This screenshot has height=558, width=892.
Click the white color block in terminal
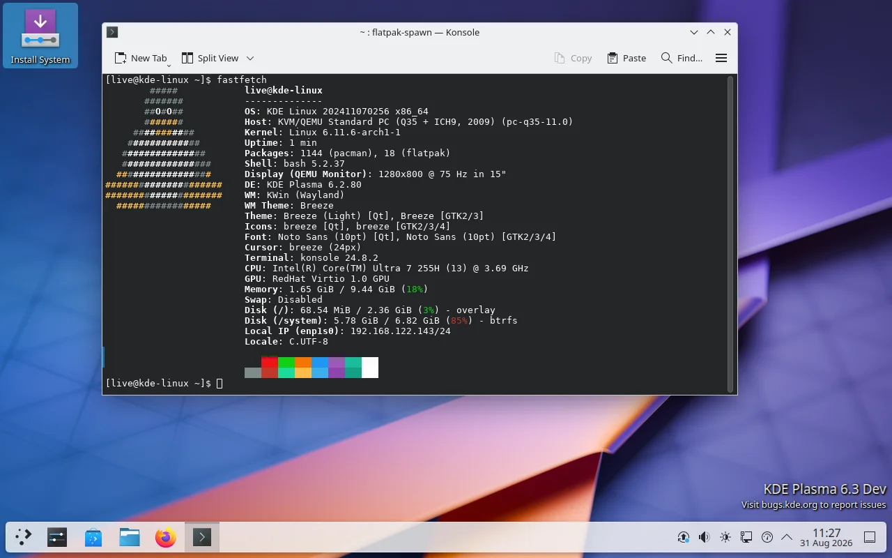click(x=370, y=368)
